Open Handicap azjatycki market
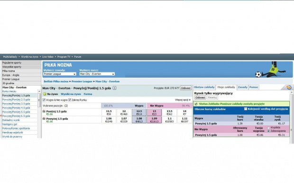Image resolution: width=294 pixels, height=183 pixels. (12, 132)
